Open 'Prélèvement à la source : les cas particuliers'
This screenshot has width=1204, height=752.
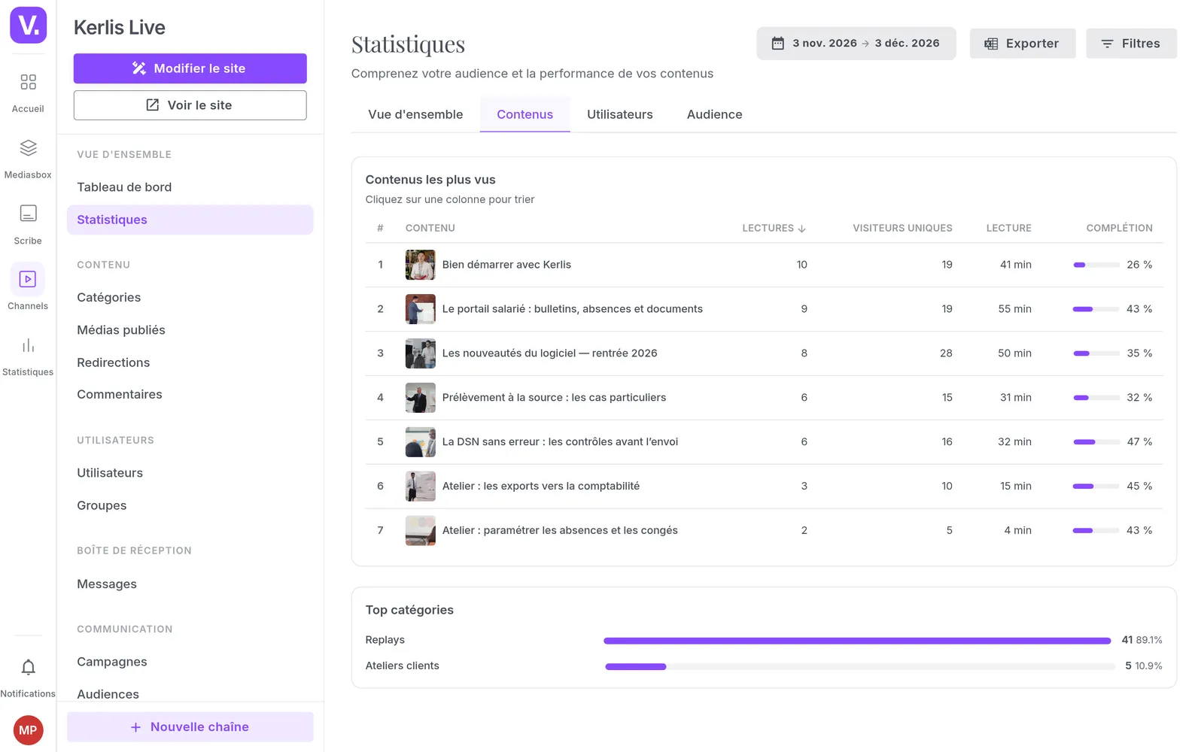(554, 398)
